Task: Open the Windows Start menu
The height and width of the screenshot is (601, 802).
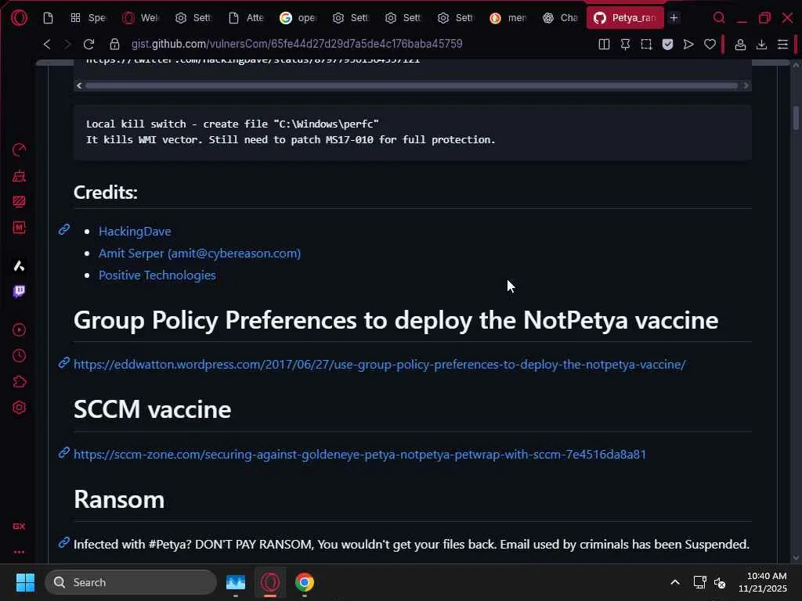Action: tap(25, 582)
